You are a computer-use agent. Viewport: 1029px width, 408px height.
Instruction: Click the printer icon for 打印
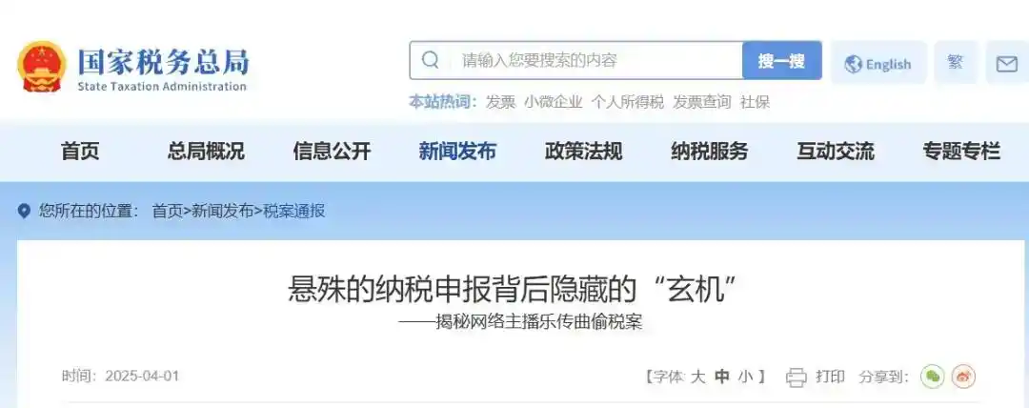tap(796, 377)
